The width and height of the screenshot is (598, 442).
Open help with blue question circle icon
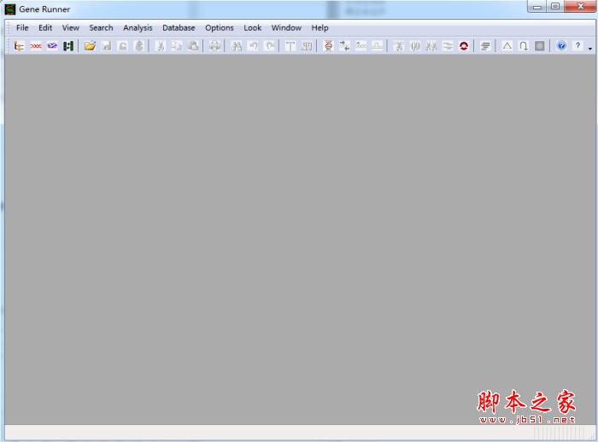(561, 46)
